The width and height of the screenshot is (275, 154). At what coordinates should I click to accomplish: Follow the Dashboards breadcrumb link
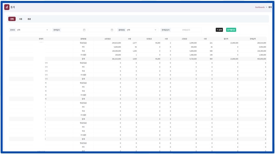(x=260, y=7)
